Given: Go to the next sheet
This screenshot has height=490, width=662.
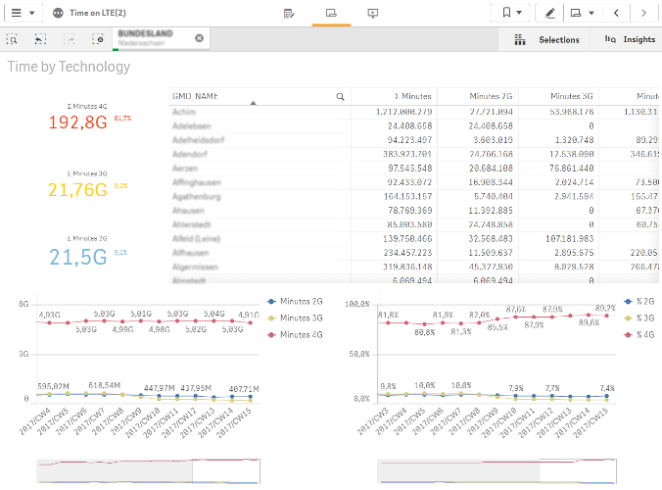Looking at the screenshot, I should click(x=643, y=13).
